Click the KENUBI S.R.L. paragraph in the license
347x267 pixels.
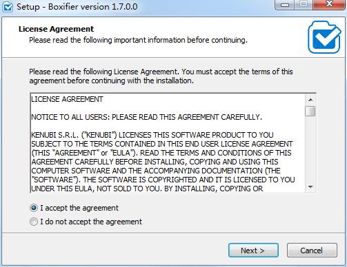(x=163, y=162)
